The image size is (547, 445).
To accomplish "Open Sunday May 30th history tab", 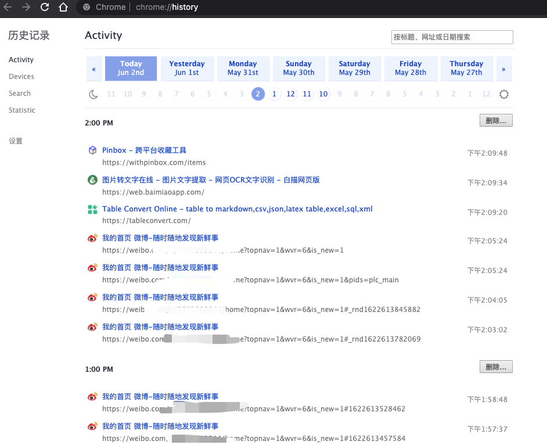I will [x=298, y=69].
